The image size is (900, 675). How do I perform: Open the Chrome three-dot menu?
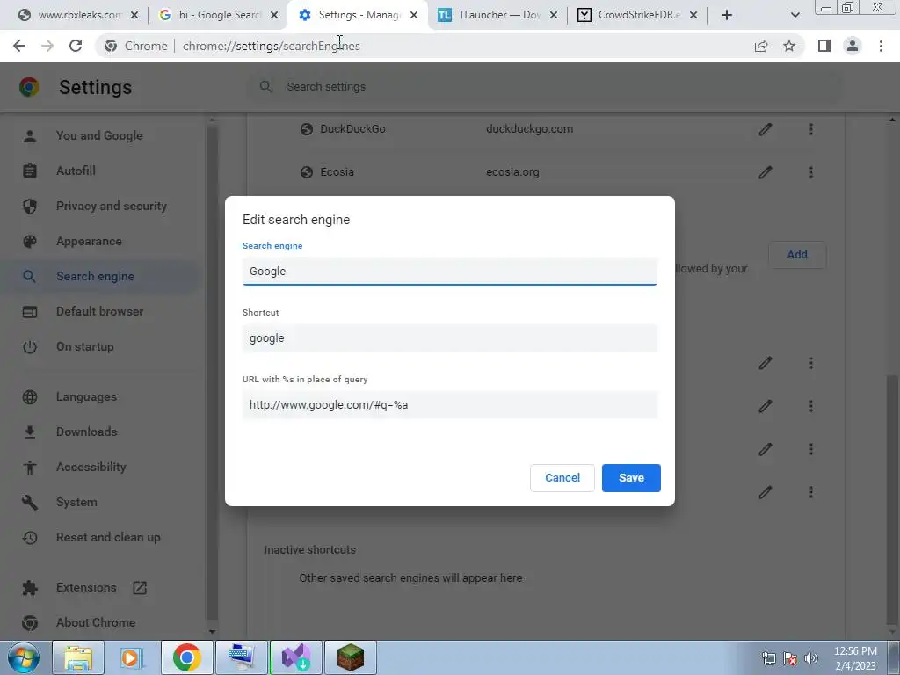881,46
